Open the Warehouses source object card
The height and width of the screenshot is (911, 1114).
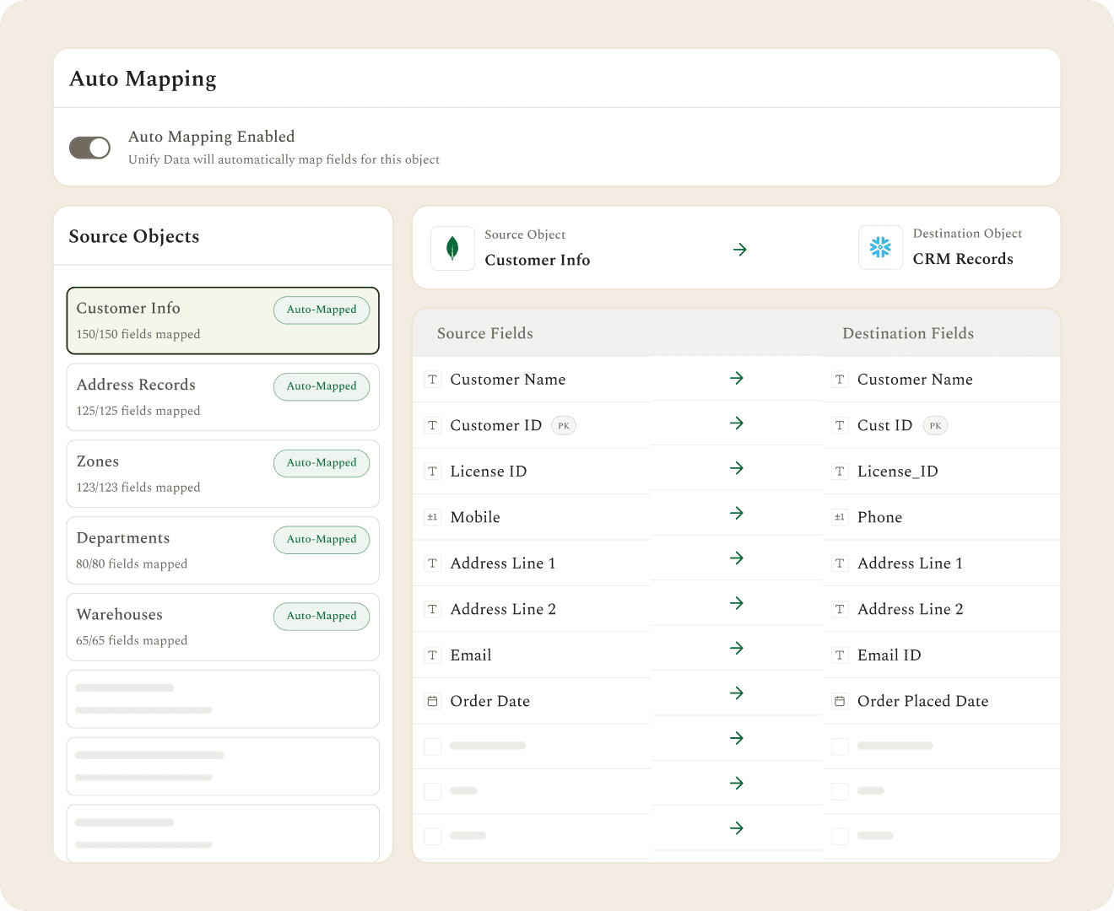click(x=223, y=628)
